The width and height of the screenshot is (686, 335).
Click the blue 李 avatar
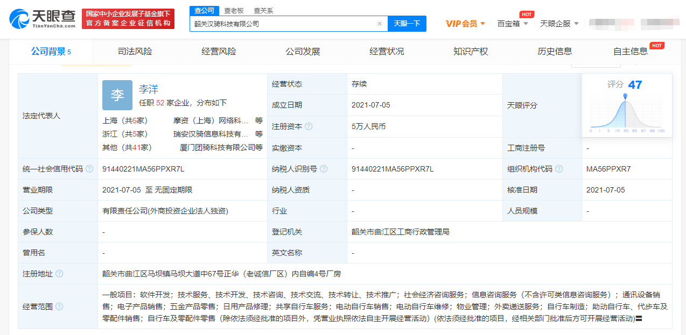pos(117,95)
